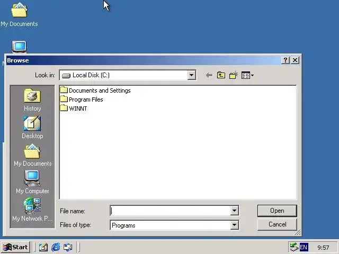Open the View Menu toolbar button

pos(247,75)
